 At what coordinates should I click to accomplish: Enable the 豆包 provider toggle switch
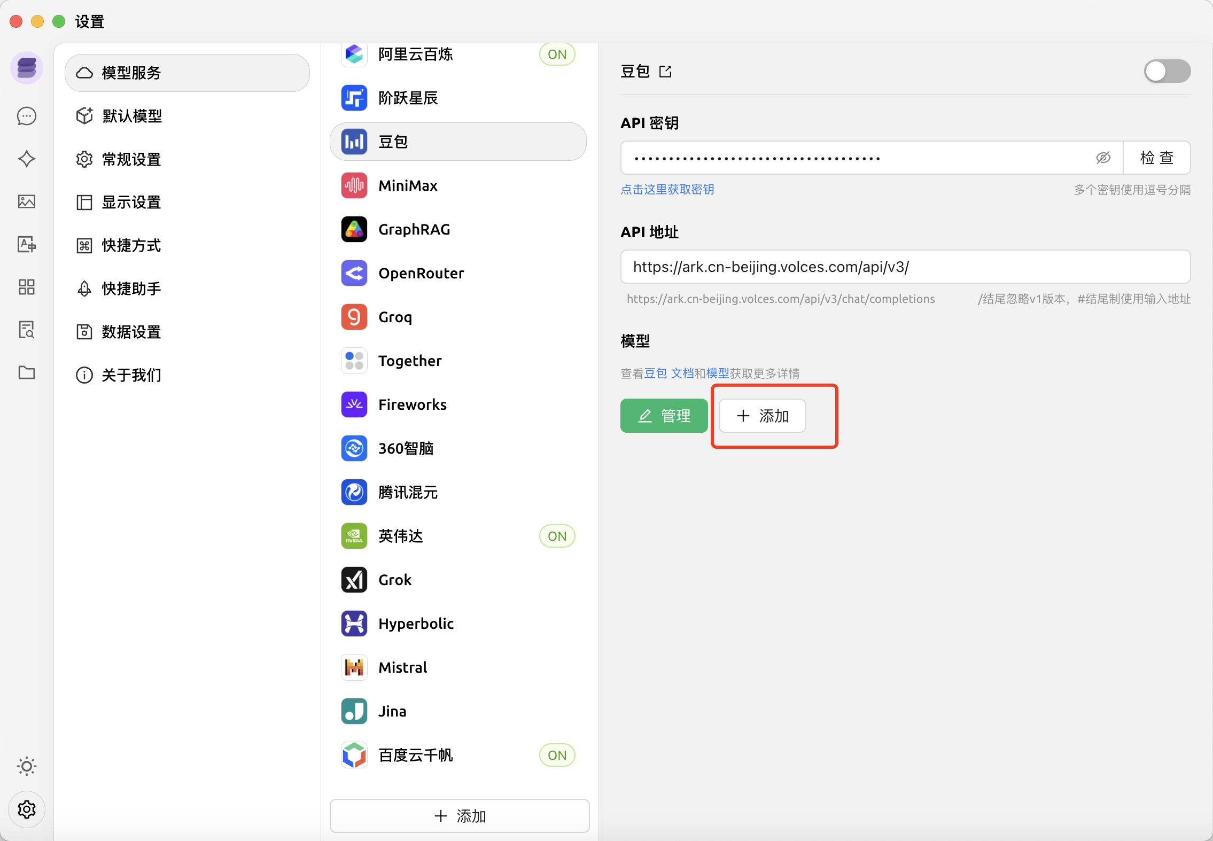1167,72
